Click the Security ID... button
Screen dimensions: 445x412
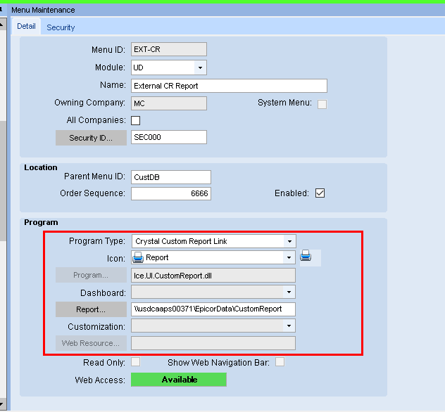point(91,138)
